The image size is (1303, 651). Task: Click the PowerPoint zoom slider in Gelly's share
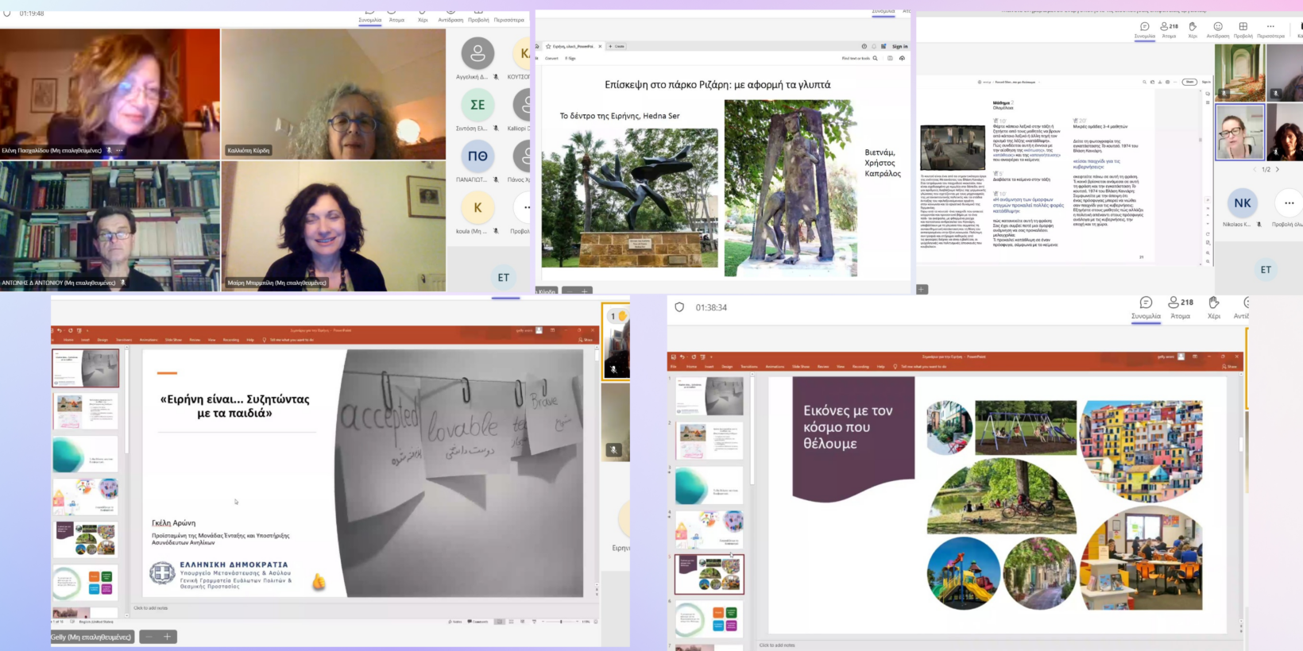point(561,622)
